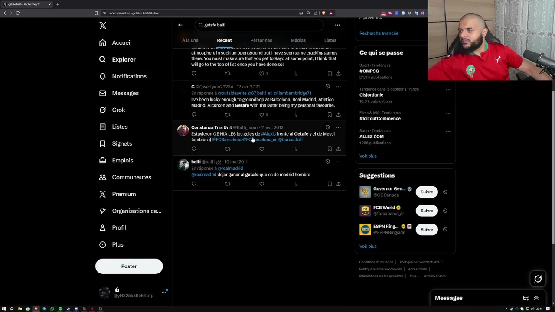Click the X logo in the sidebar
The width and height of the screenshot is (555, 312).
point(103,26)
